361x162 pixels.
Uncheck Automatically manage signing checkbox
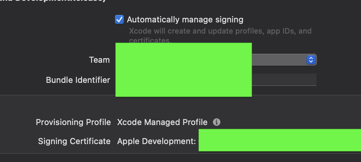(119, 19)
